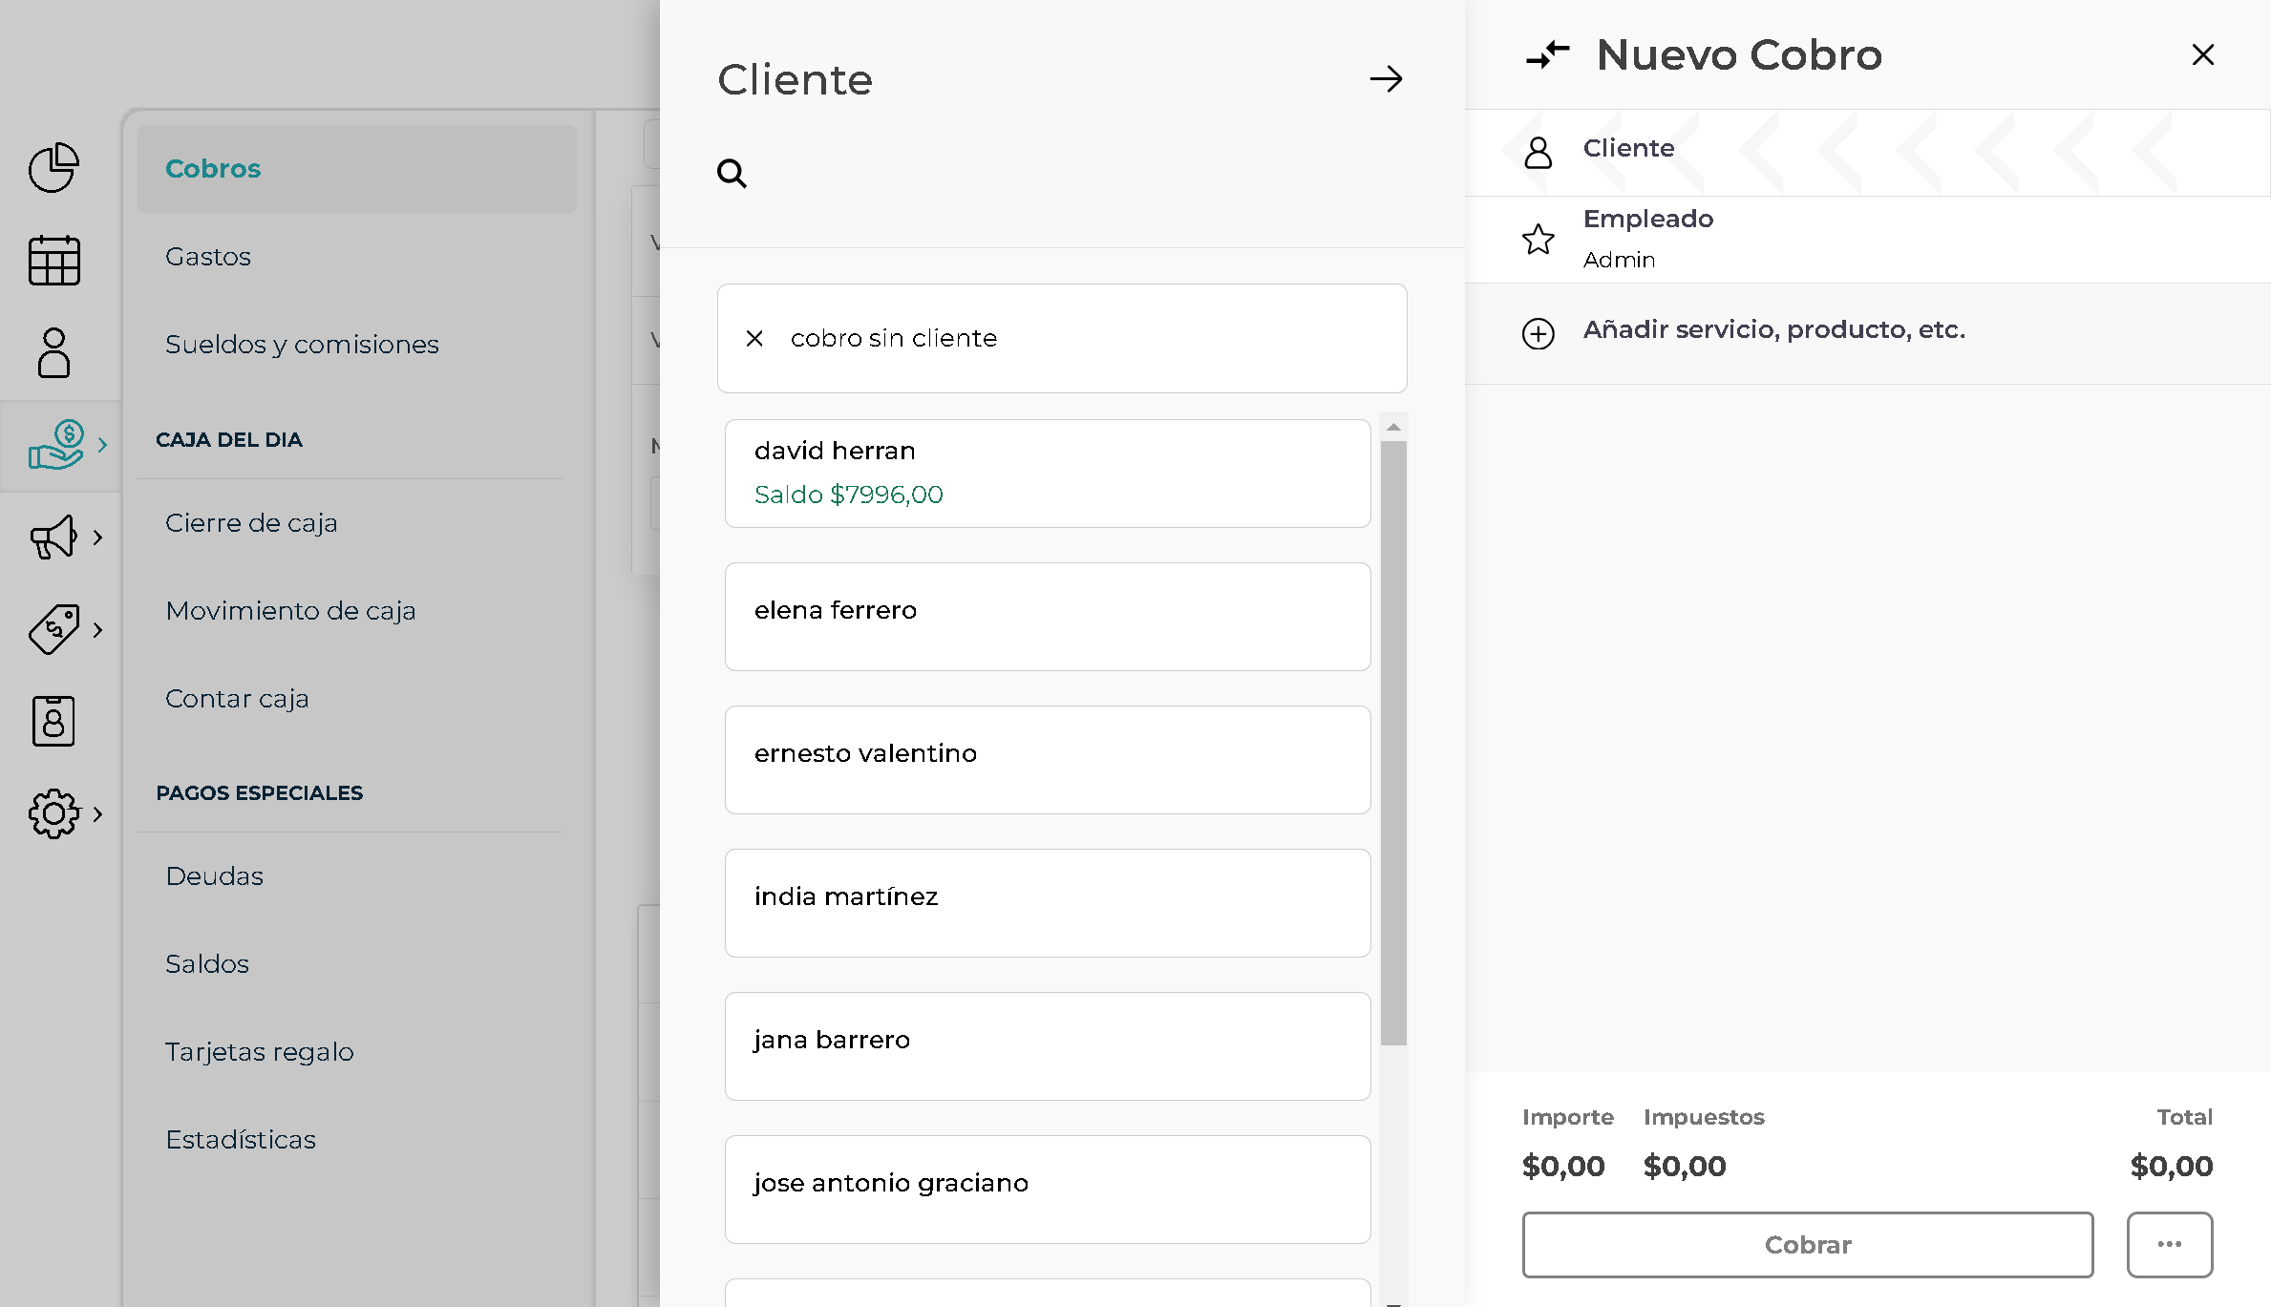Click the client list scrollbar thumb
2271x1307 pixels.
[1394, 743]
